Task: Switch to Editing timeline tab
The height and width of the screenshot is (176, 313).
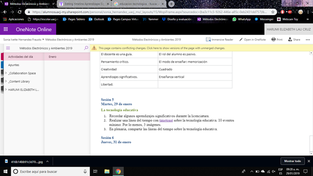Action: (84, 4)
